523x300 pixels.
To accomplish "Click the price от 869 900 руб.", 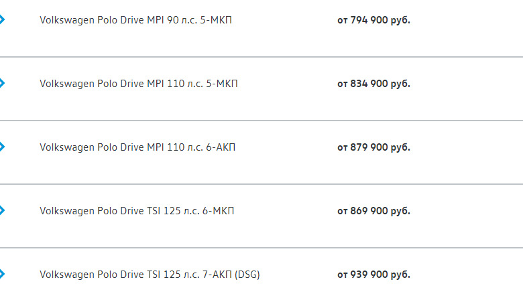I will click(x=373, y=211).
